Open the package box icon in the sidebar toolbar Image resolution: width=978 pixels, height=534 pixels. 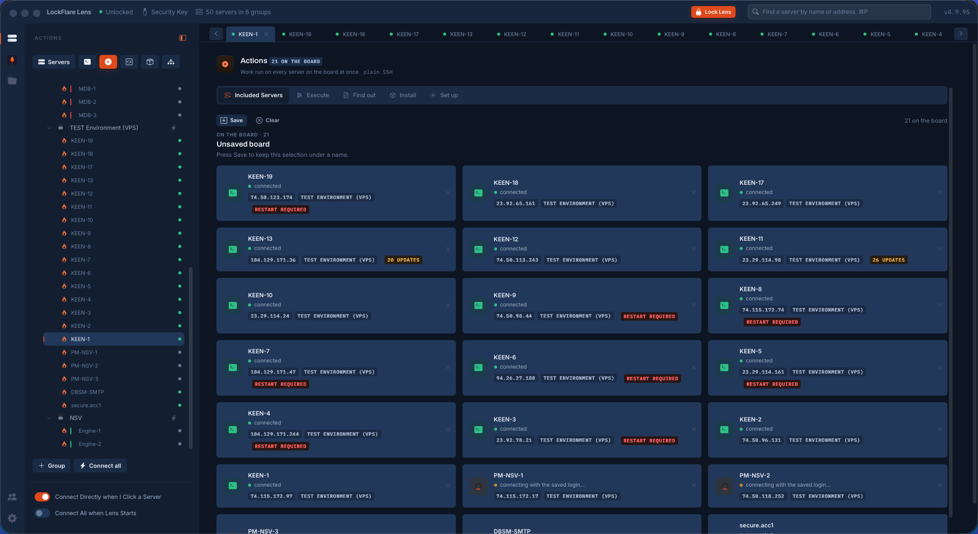click(150, 62)
